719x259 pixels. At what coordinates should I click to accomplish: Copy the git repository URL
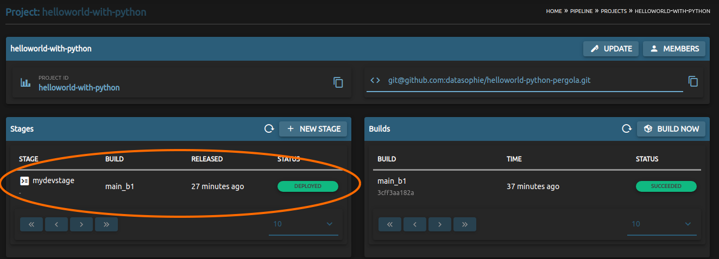692,81
